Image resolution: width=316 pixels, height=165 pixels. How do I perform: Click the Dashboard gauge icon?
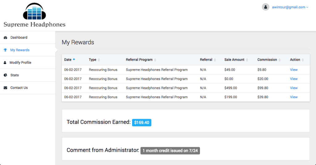pyautogui.click(x=6, y=38)
